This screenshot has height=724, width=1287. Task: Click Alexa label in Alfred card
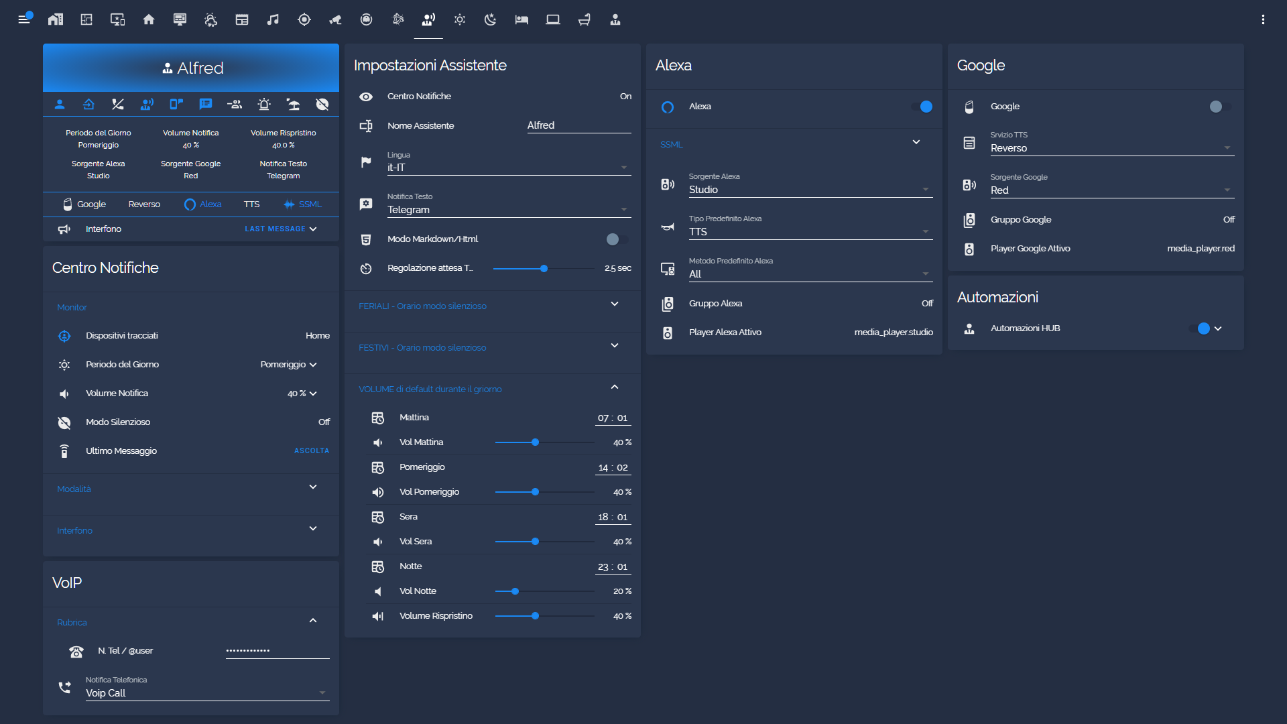[210, 204]
